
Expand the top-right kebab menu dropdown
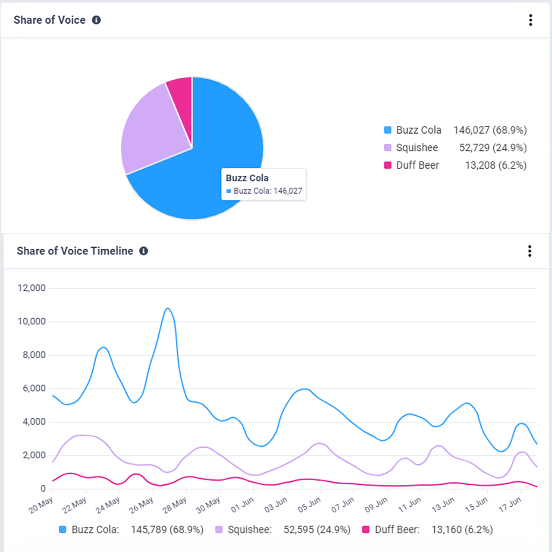[530, 20]
